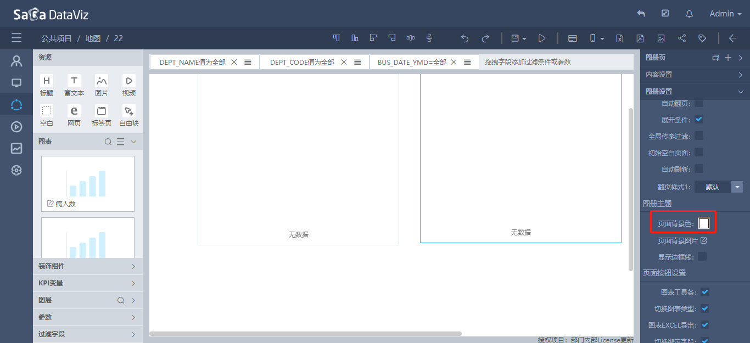The image size is (750, 343).
Task: Open the DEPT_NAME filter menu
Action: 248,62
